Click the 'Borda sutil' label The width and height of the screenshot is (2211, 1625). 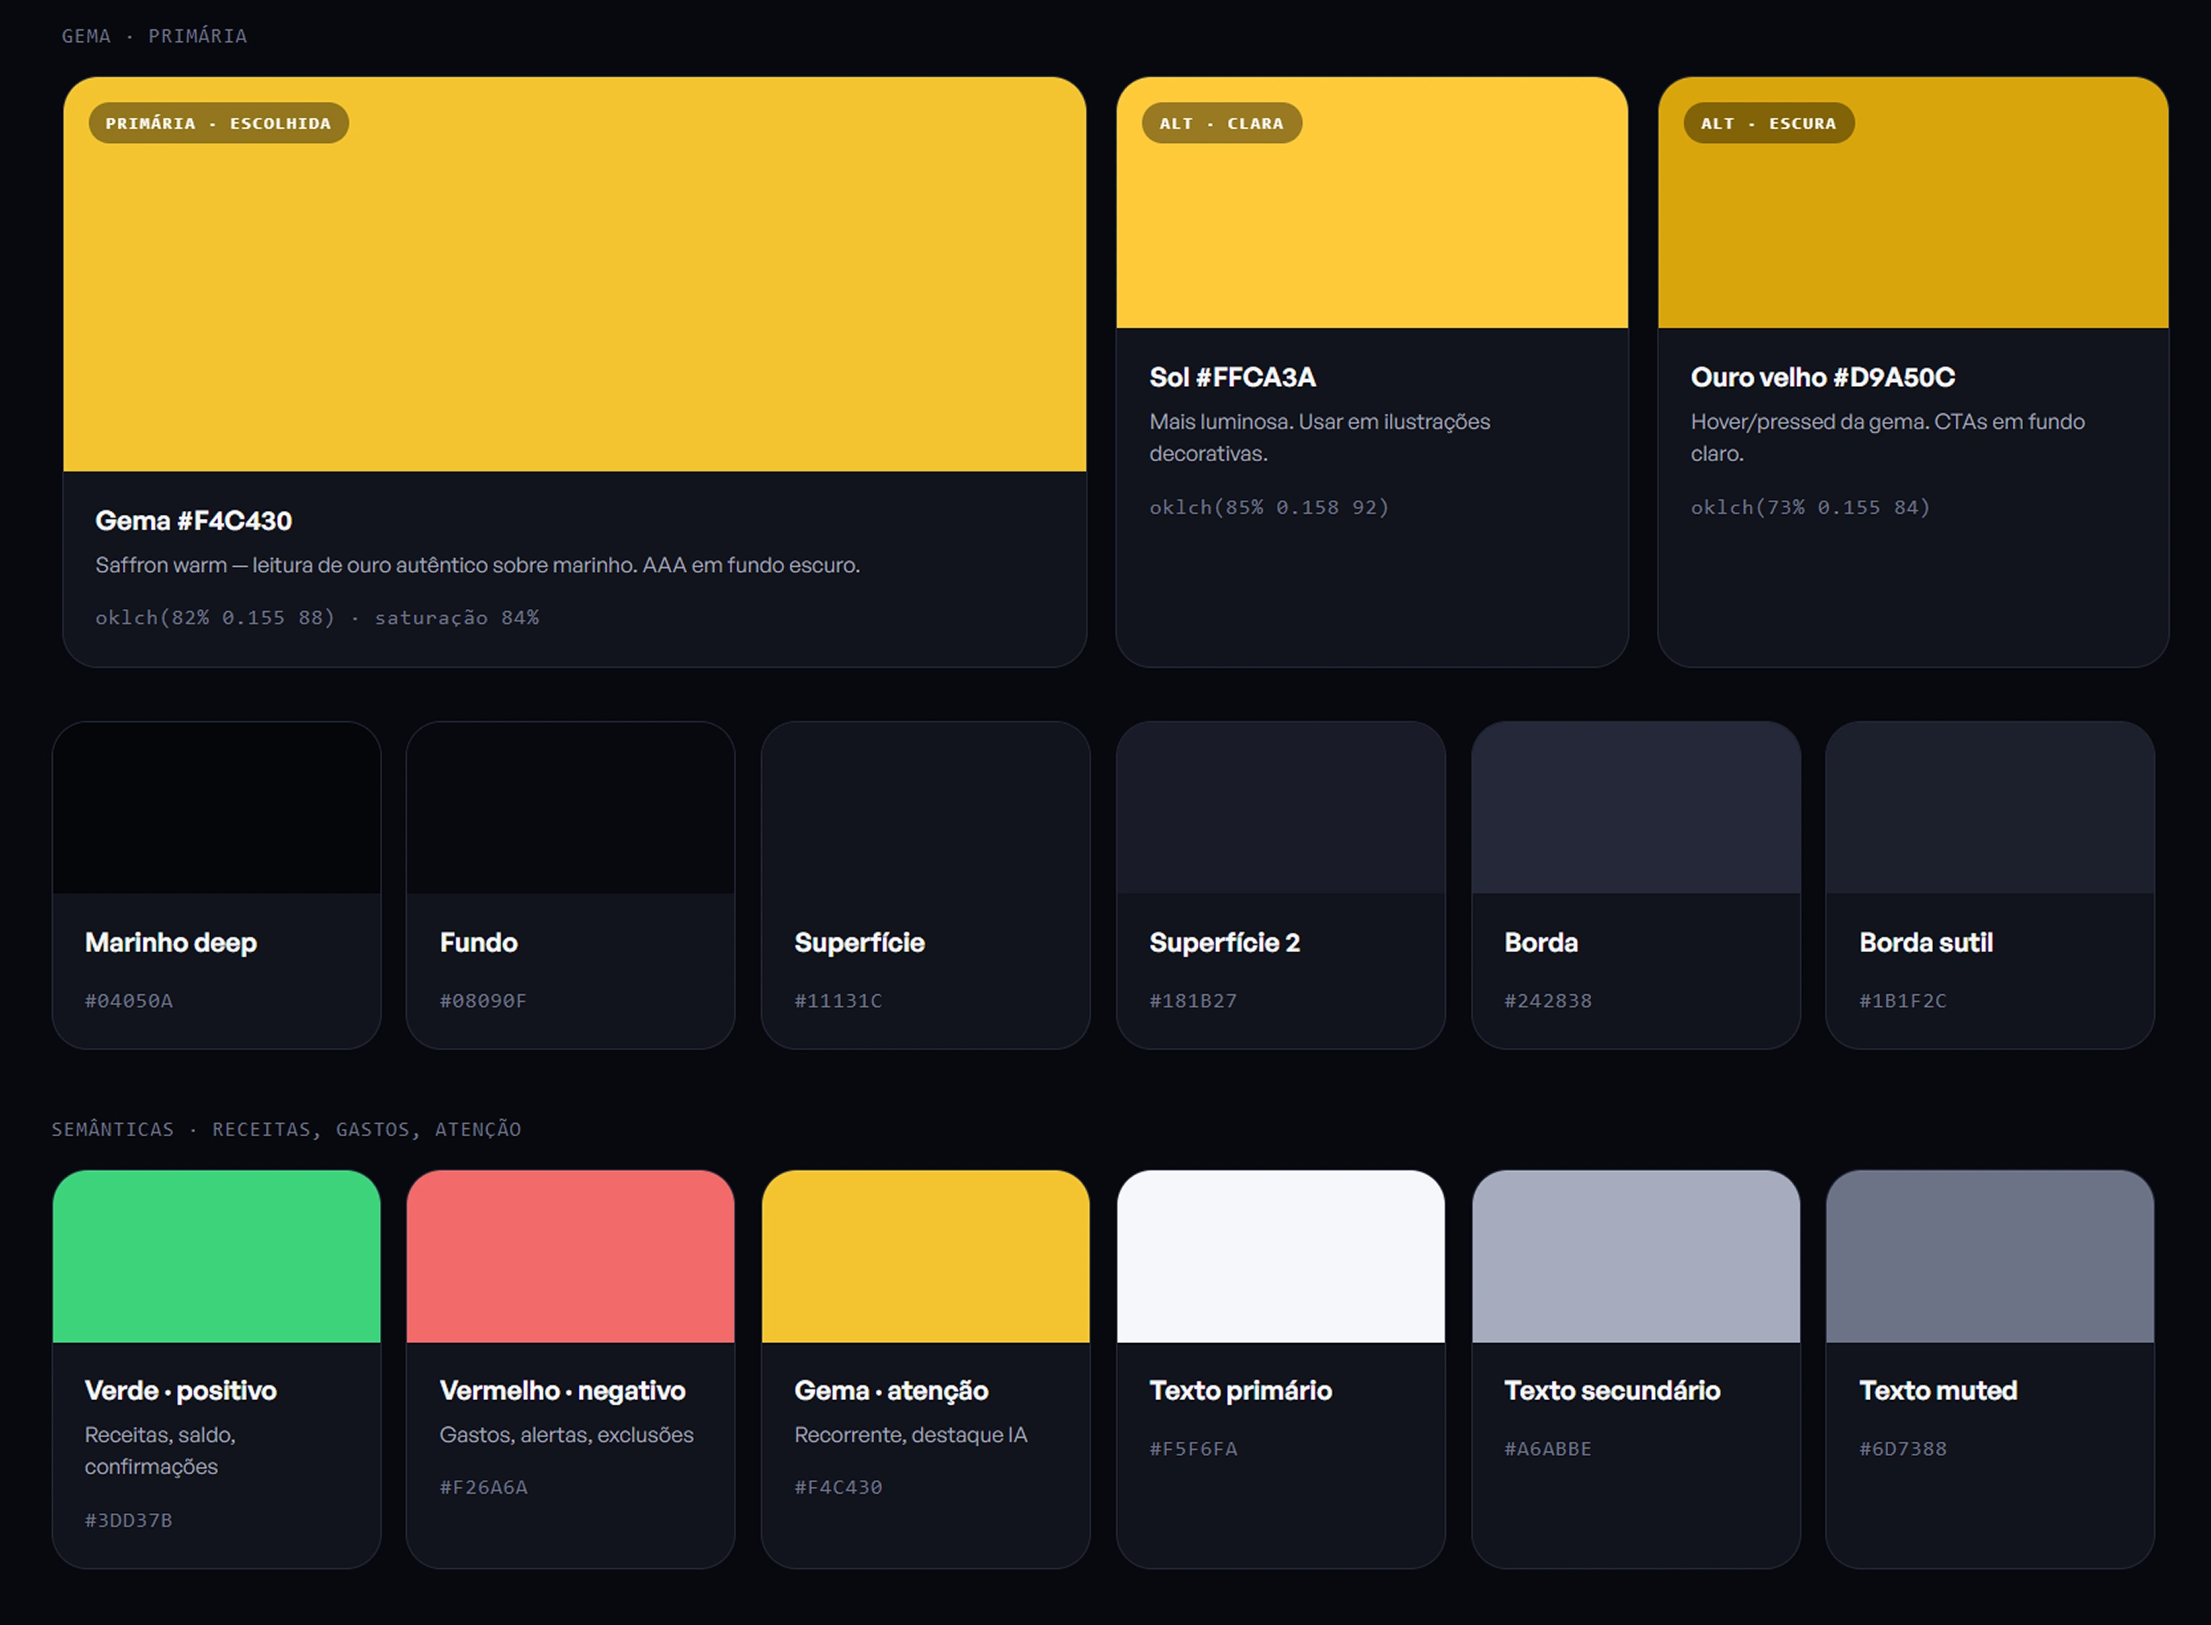1926,944
